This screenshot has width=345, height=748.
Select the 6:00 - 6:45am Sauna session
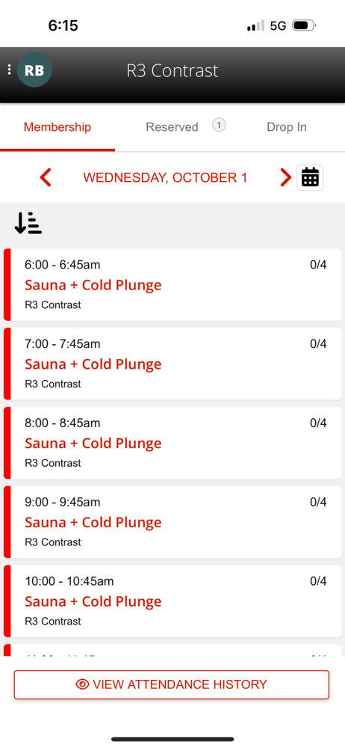172,284
